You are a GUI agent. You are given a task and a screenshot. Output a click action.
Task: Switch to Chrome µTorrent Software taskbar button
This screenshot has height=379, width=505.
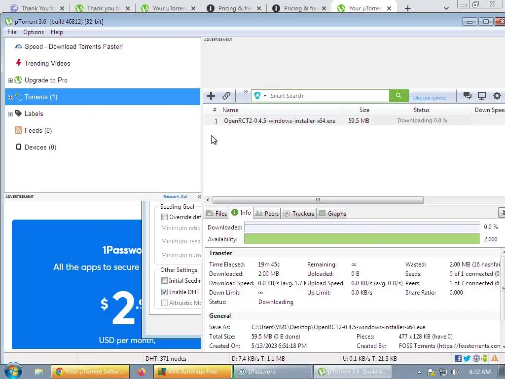point(90,372)
